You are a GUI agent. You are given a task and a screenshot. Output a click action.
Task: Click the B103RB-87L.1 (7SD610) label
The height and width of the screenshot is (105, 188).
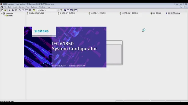[x=130, y=13]
